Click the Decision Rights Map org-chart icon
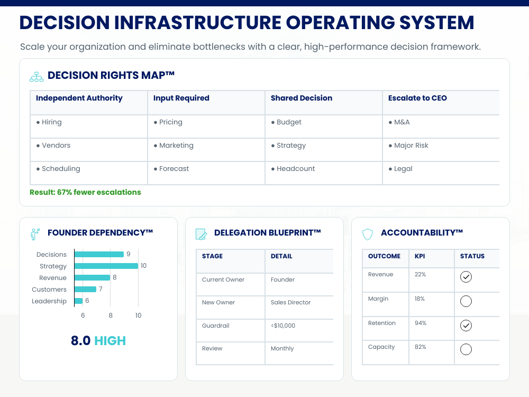The width and height of the screenshot is (529, 397). point(37,77)
